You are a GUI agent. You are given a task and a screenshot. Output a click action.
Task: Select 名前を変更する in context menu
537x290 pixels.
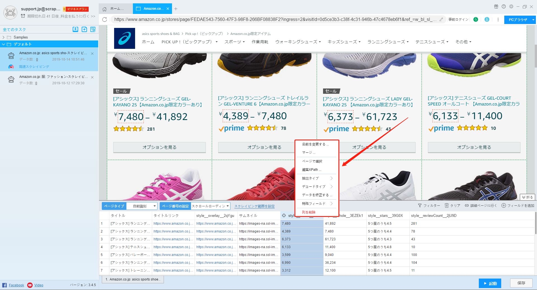(x=317, y=144)
